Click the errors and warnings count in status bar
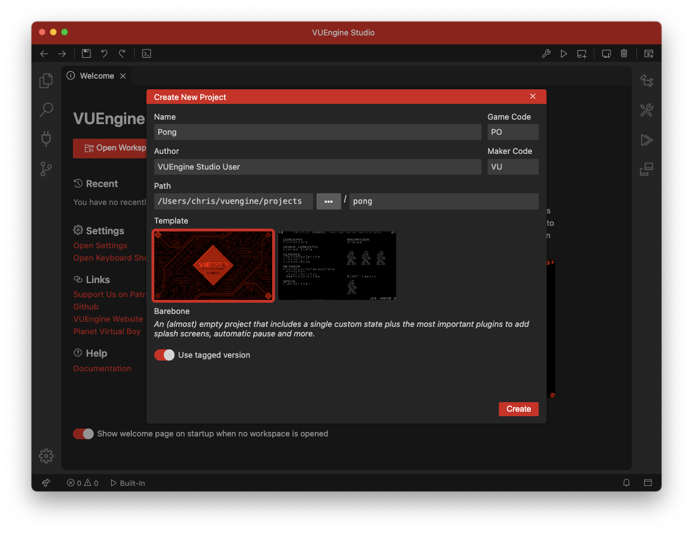Screen dimensions: 693x533 tap(82, 483)
